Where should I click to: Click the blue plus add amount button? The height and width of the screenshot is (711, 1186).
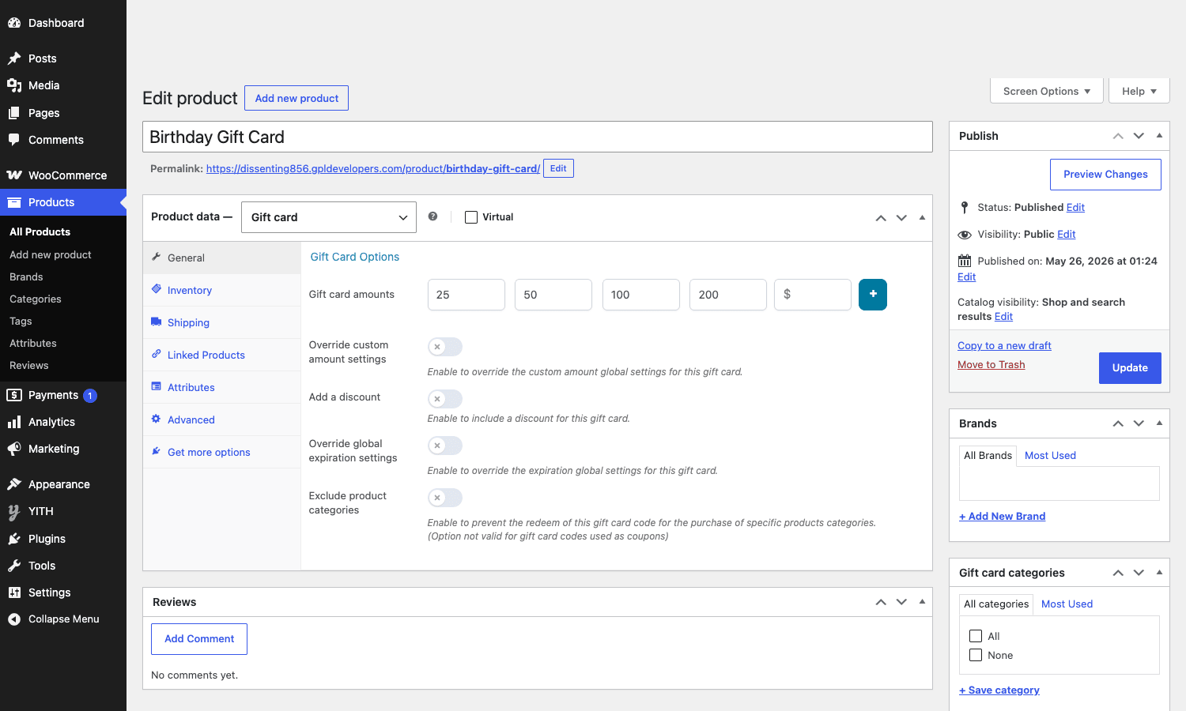point(873,295)
